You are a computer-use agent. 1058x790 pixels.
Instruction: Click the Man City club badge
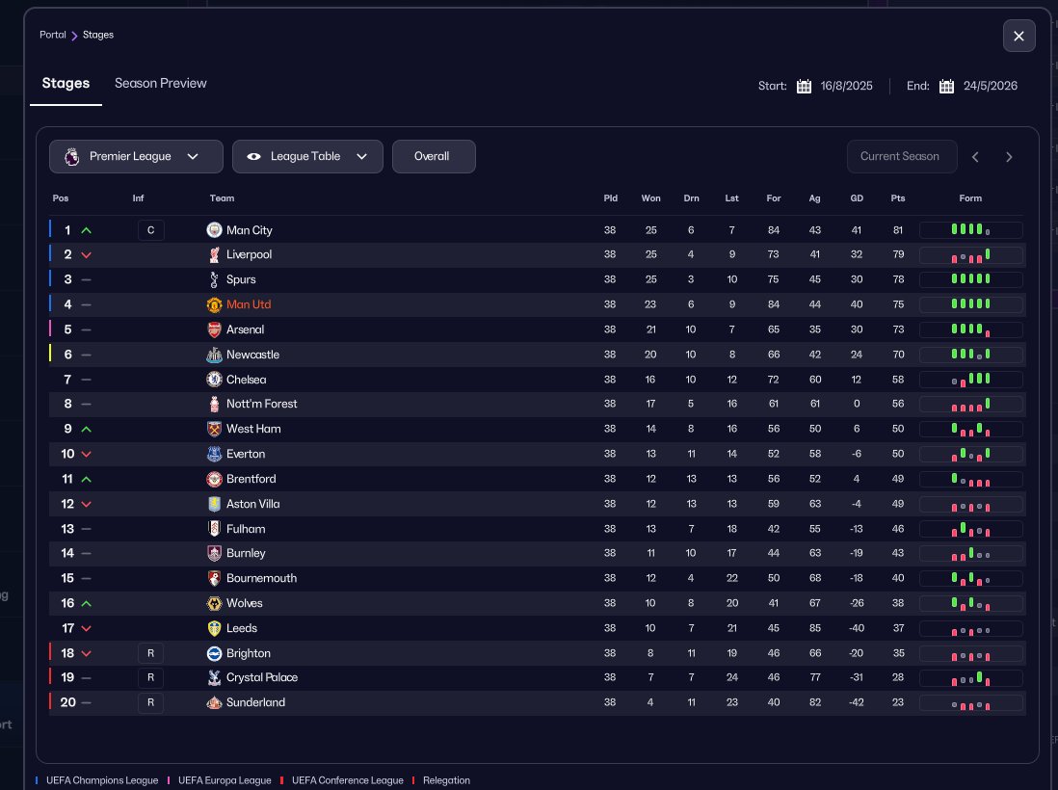pos(214,230)
